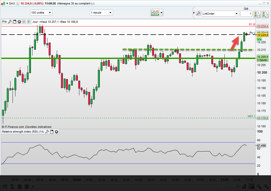Open the chart style dropdown arrow beside DAX
Viewport: 271px width, 191px height.
pyautogui.click(x=7, y=3)
